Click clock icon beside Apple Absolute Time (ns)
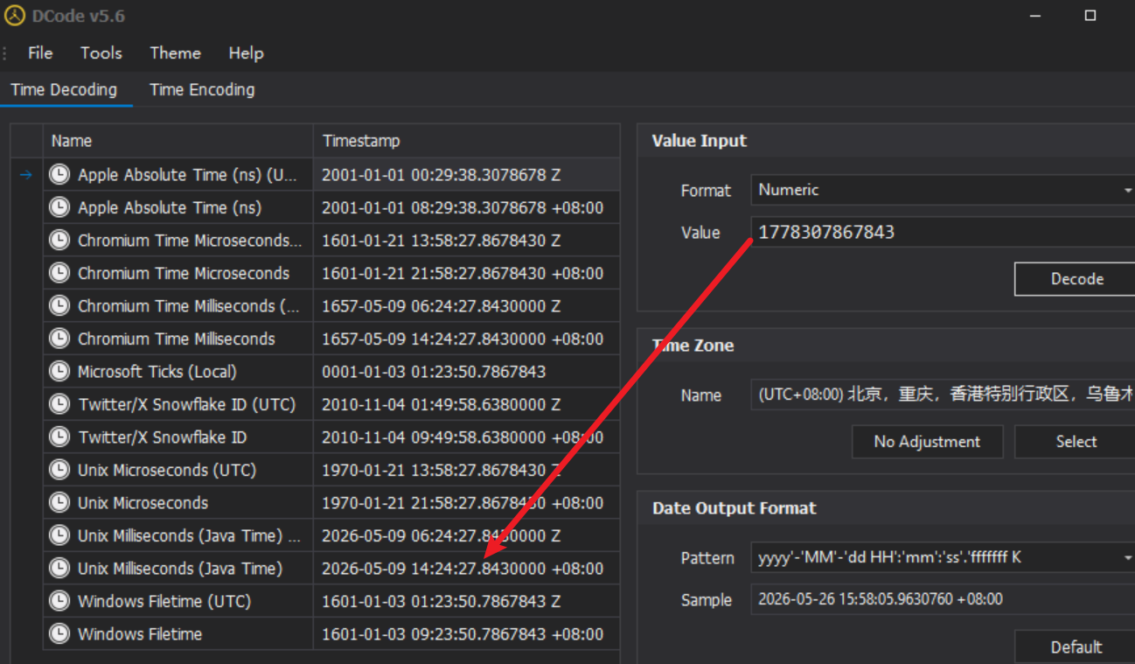1135x664 pixels. [59, 208]
